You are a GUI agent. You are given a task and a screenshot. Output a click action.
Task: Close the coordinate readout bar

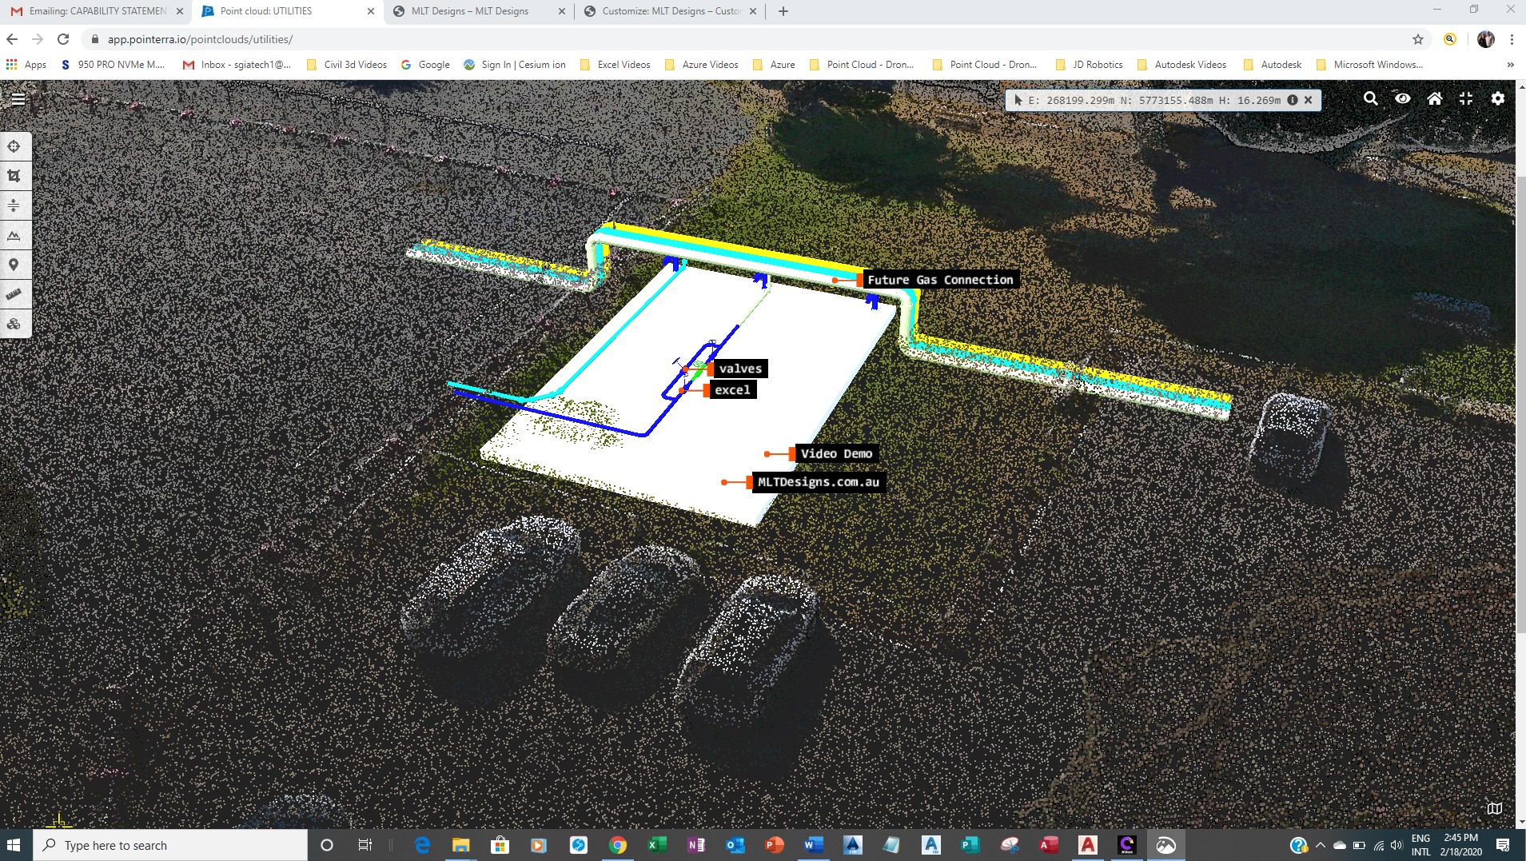point(1309,100)
